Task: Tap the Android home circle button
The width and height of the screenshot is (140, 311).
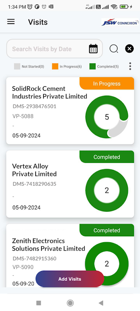Action: [x=70, y=303]
